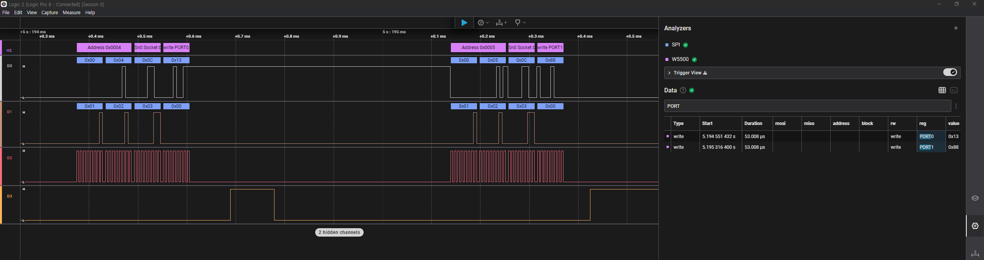Add a timing marker using the toolbar marker icon
The height and width of the screenshot is (260, 984).
(518, 23)
